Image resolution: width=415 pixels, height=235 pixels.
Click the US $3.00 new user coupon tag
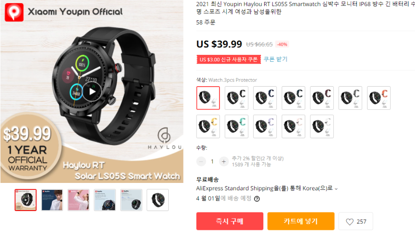229,59
